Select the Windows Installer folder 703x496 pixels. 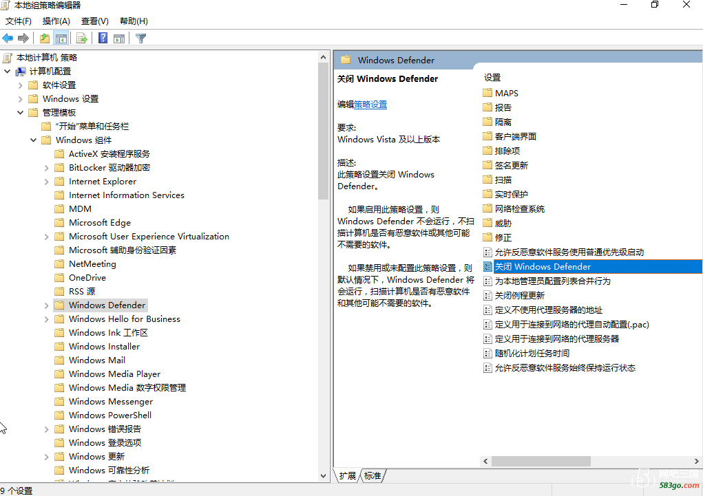pos(104,346)
